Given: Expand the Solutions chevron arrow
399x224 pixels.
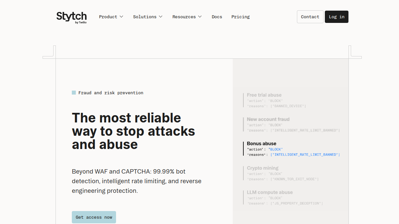Looking at the screenshot, I should pos(161,17).
